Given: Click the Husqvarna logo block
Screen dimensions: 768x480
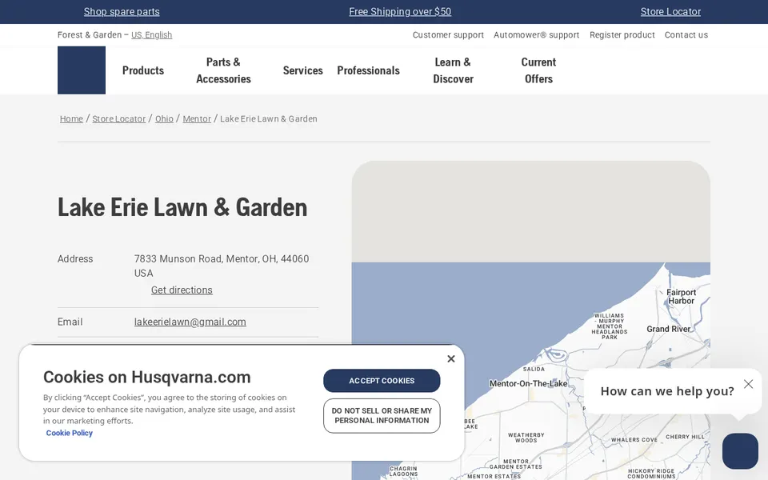Looking at the screenshot, I should click(82, 70).
